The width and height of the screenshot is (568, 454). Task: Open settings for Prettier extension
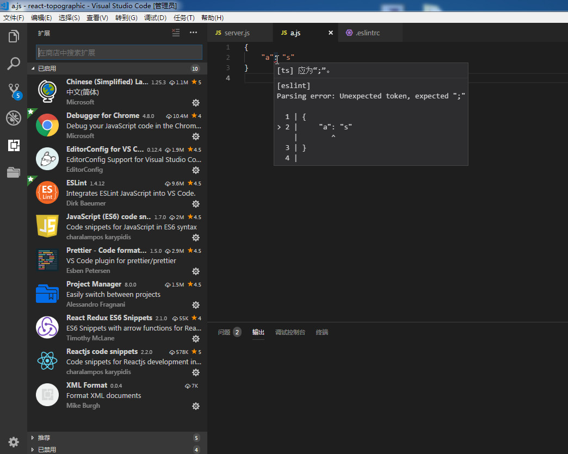195,271
